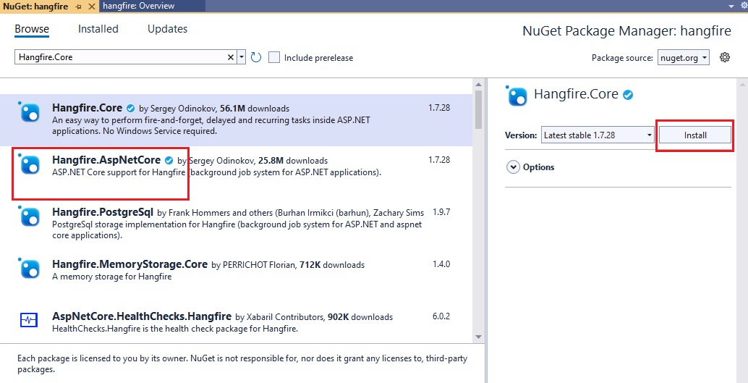
Task: Click the verified badge next to Hangfire.Core in the list
Action: pyautogui.click(x=131, y=108)
